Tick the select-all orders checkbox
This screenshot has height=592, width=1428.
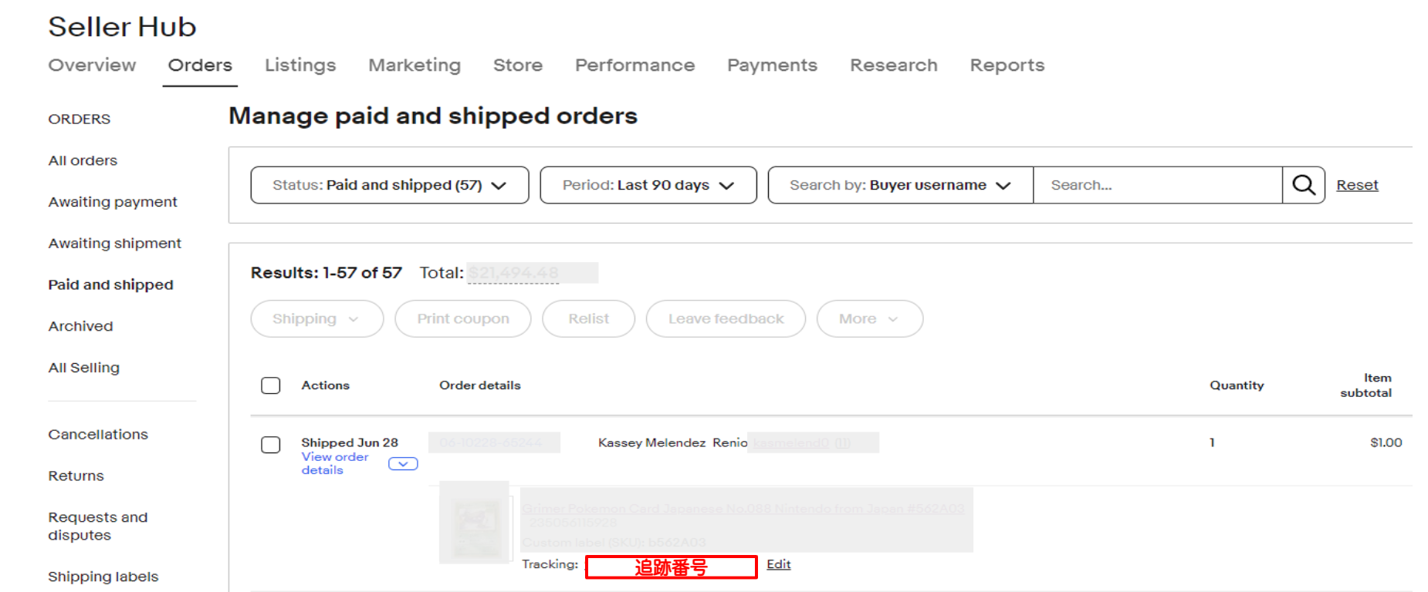(x=271, y=385)
